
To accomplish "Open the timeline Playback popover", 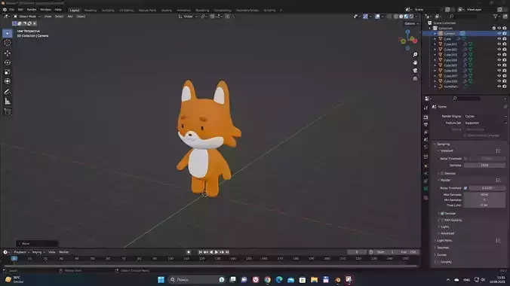I will 21,252.
